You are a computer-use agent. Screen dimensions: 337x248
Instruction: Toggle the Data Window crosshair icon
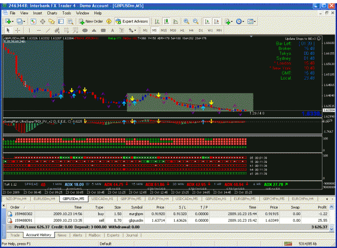[43, 22]
